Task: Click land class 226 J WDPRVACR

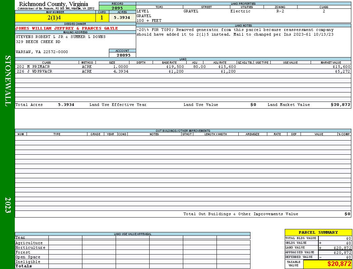Action: click(x=34, y=71)
